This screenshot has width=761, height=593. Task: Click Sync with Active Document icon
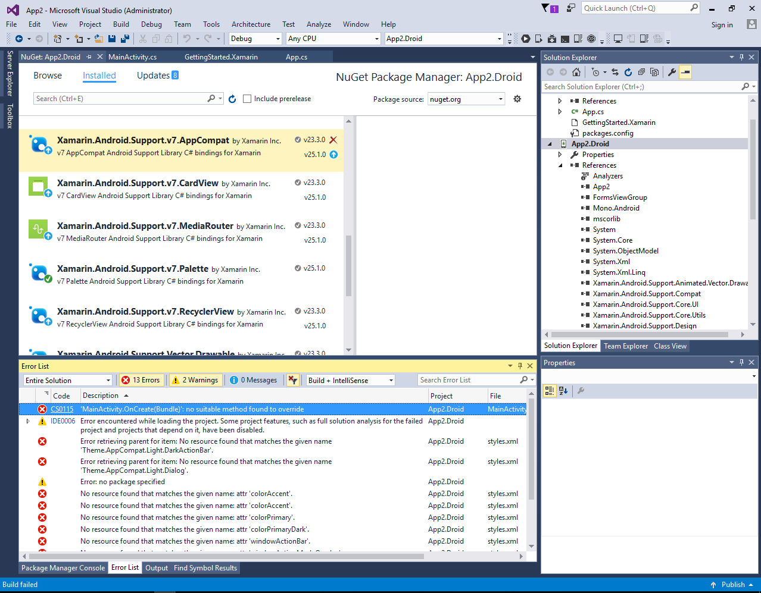615,72
